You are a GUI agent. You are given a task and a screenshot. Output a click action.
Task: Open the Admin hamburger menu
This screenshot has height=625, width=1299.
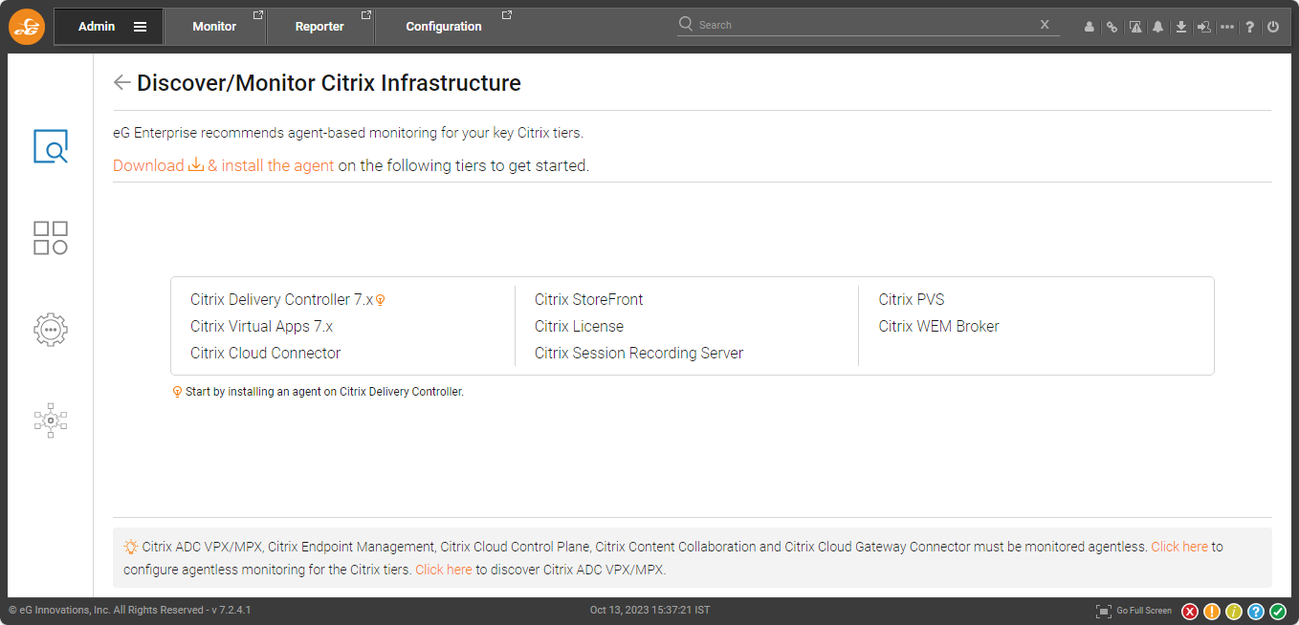point(141,27)
